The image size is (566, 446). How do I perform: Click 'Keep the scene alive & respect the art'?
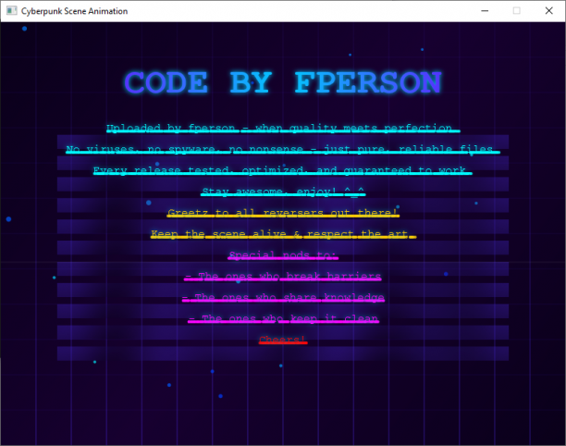coord(283,234)
